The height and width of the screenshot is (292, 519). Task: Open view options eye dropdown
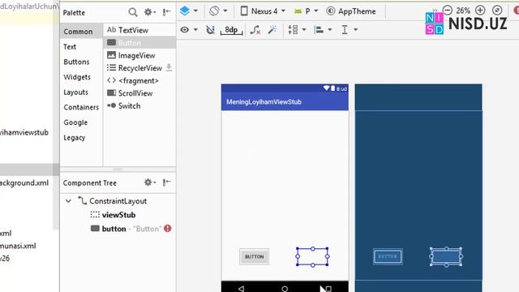tap(189, 30)
